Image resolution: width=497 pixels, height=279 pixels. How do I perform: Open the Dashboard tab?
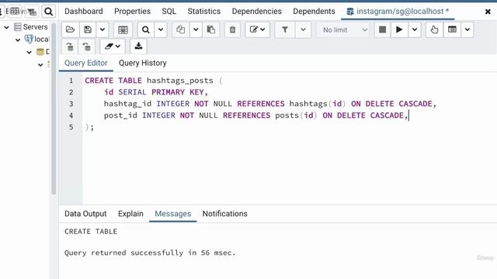tap(84, 12)
